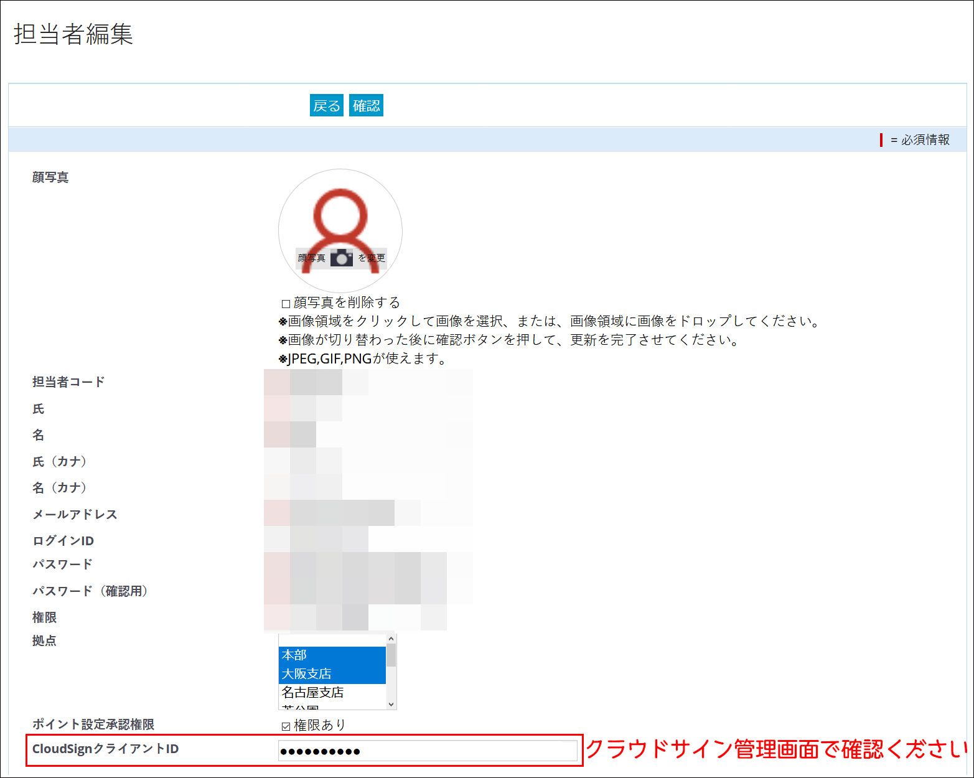Click the 拠点 list scrollbar thumb
Image resolution: width=974 pixels, height=778 pixels.
pos(391,655)
